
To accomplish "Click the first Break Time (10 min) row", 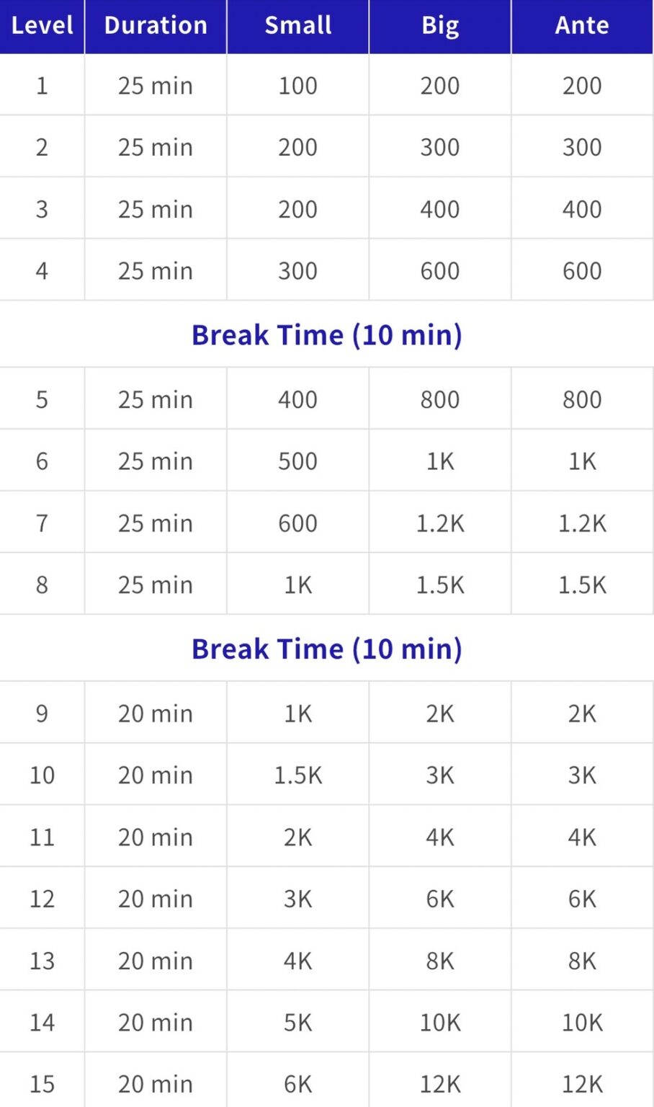I will click(x=327, y=335).
